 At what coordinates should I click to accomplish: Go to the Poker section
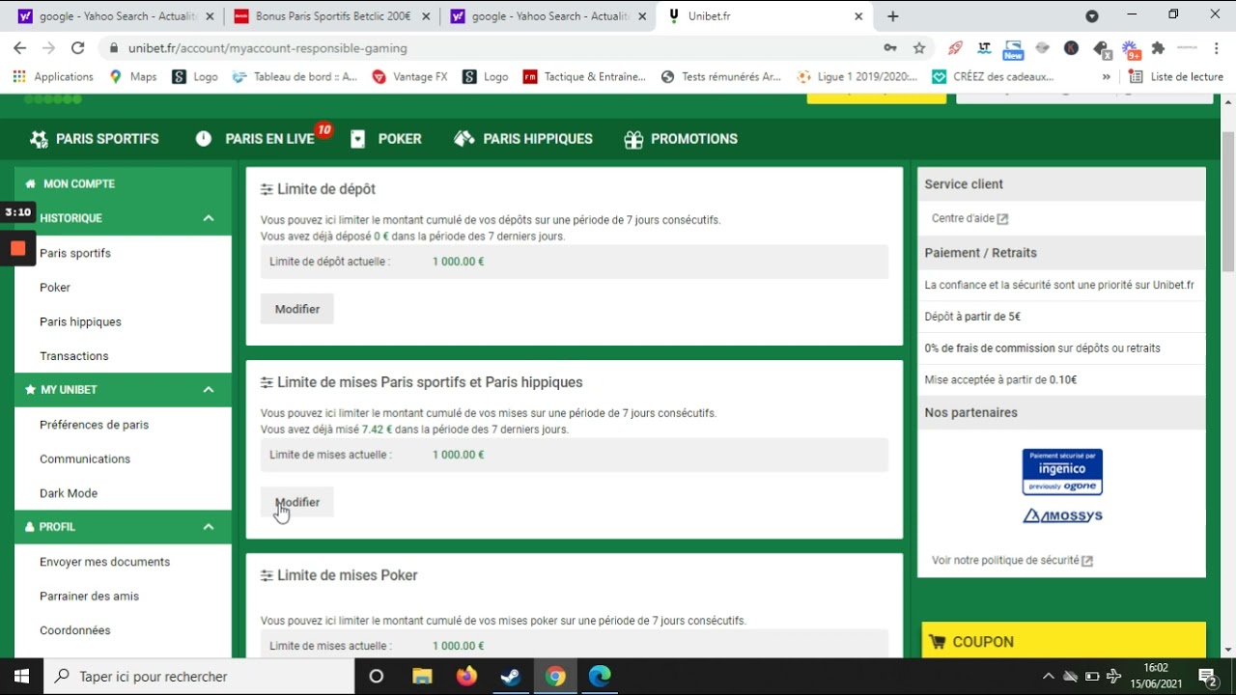[385, 139]
